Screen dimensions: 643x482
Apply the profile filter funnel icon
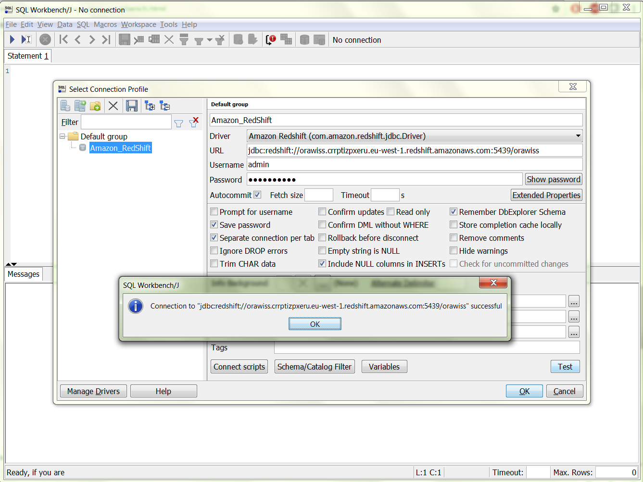pos(178,123)
